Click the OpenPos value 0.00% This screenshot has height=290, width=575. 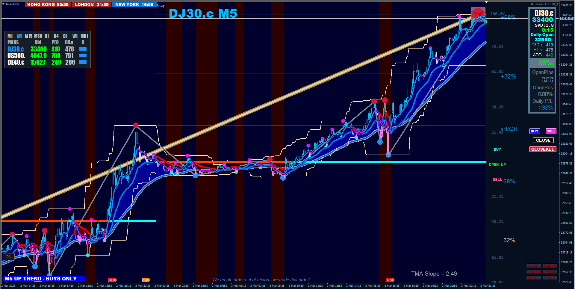tap(546, 94)
